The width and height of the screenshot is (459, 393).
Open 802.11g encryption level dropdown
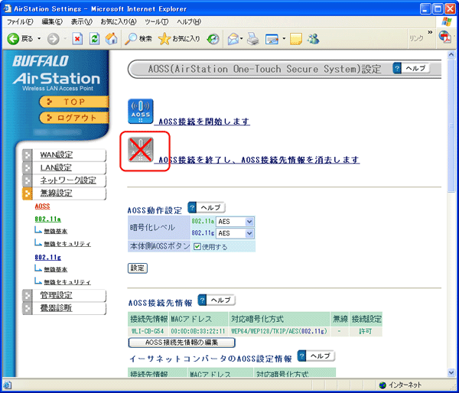pos(235,233)
